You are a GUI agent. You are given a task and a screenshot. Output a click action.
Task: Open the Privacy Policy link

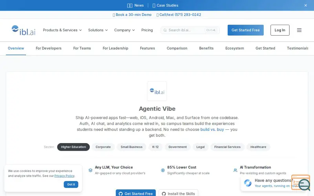coord(64,176)
